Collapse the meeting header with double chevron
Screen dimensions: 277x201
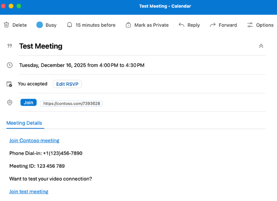point(261,46)
